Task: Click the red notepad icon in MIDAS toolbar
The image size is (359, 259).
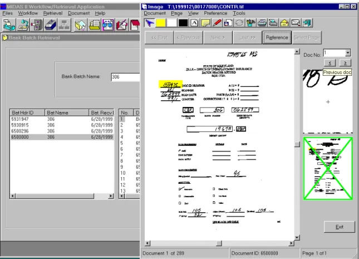Action: pos(135,25)
